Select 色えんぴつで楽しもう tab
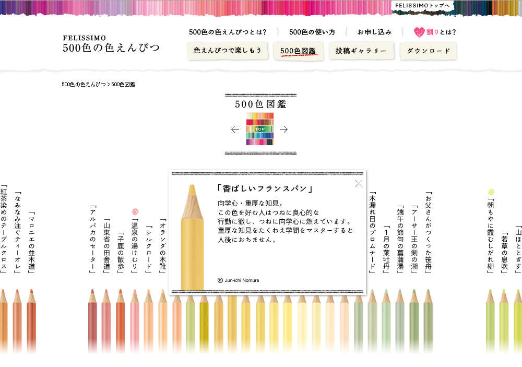The width and height of the screenshot is (522, 367). 228,51
